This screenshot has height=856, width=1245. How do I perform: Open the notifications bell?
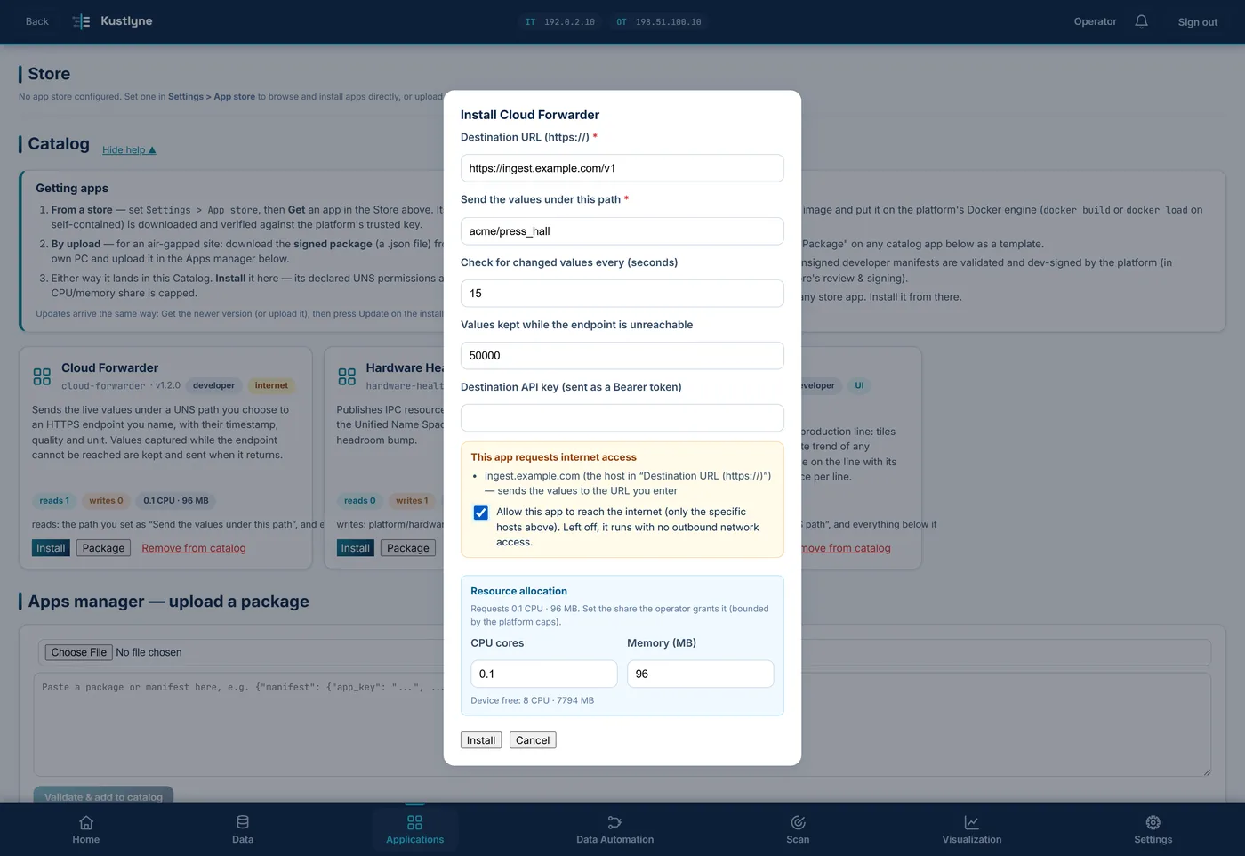tap(1141, 21)
